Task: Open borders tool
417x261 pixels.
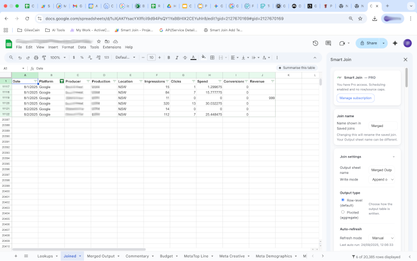Action: pyautogui.click(x=212, y=57)
